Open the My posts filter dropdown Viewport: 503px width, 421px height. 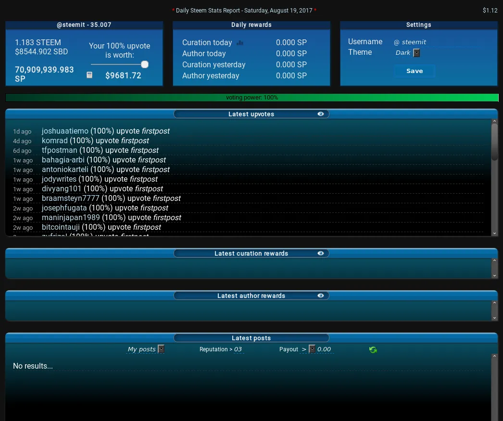(162, 349)
